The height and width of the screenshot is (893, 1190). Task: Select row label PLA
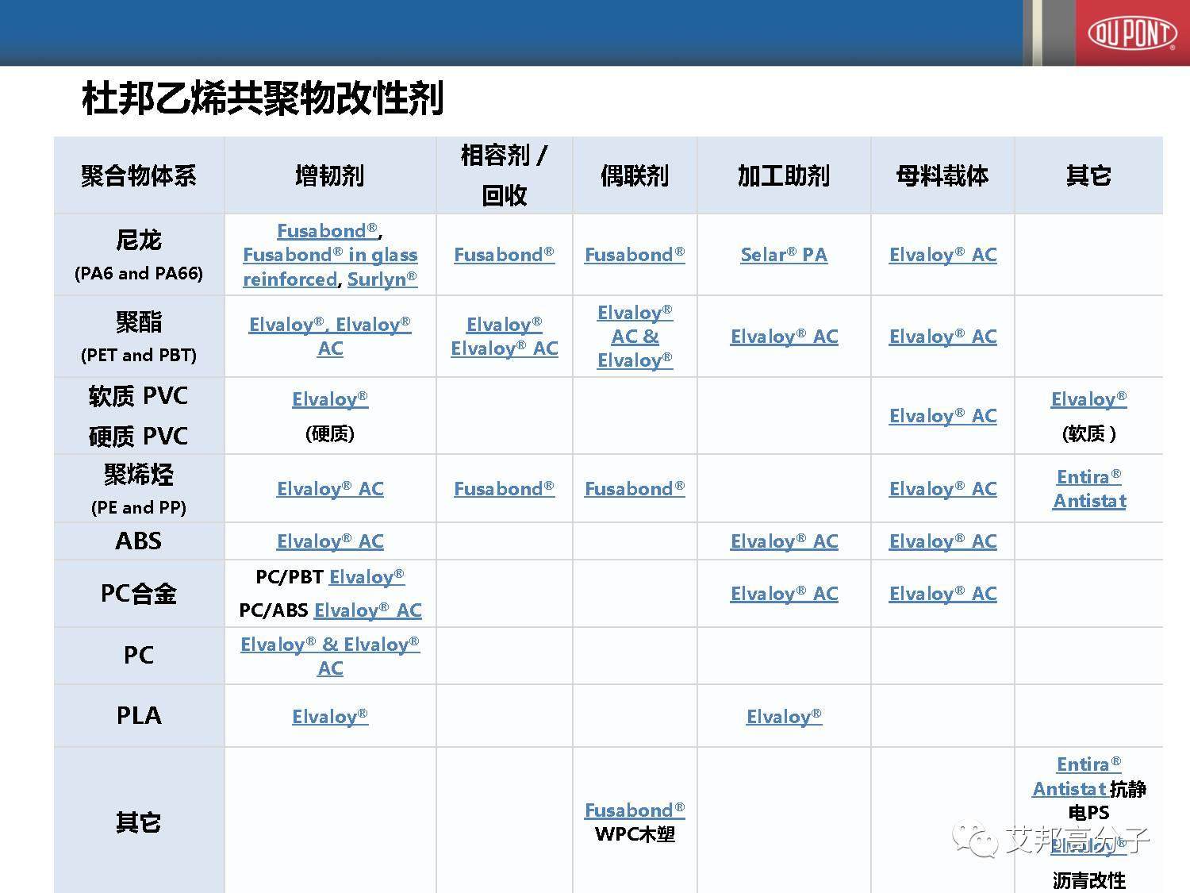[x=139, y=716]
